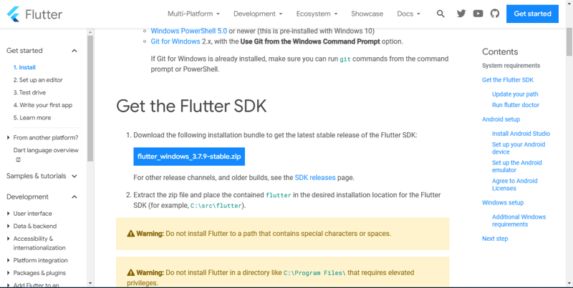
Task: Expand the Samples & tutorials section
Action: point(74,176)
